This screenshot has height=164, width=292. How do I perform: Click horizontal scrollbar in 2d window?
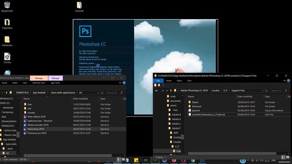pos(68,155)
